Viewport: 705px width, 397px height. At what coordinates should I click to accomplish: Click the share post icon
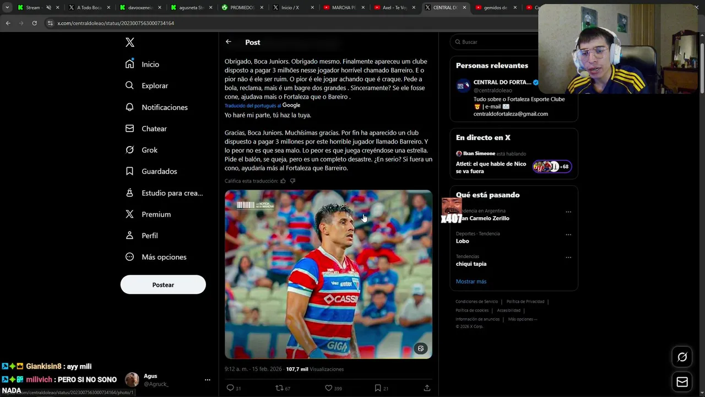427,388
